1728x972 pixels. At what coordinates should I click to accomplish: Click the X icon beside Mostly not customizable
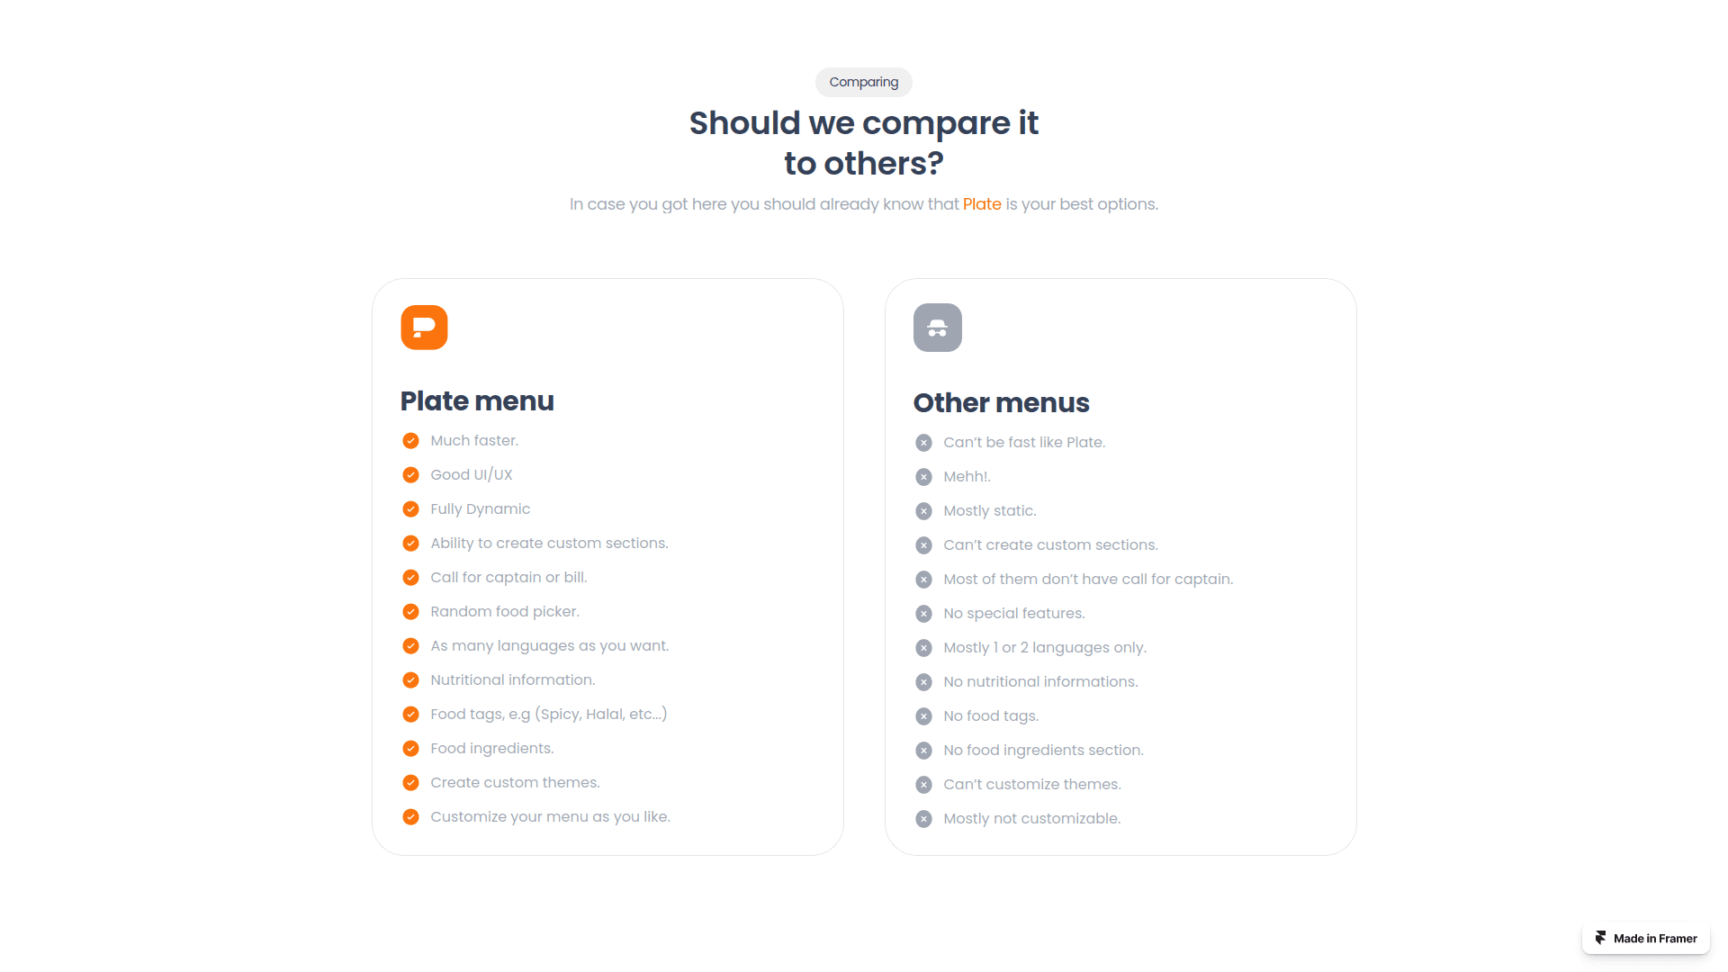(x=923, y=819)
